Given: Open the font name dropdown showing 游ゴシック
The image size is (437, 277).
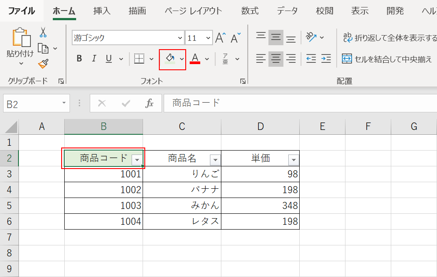Looking at the screenshot, I should click(x=180, y=38).
